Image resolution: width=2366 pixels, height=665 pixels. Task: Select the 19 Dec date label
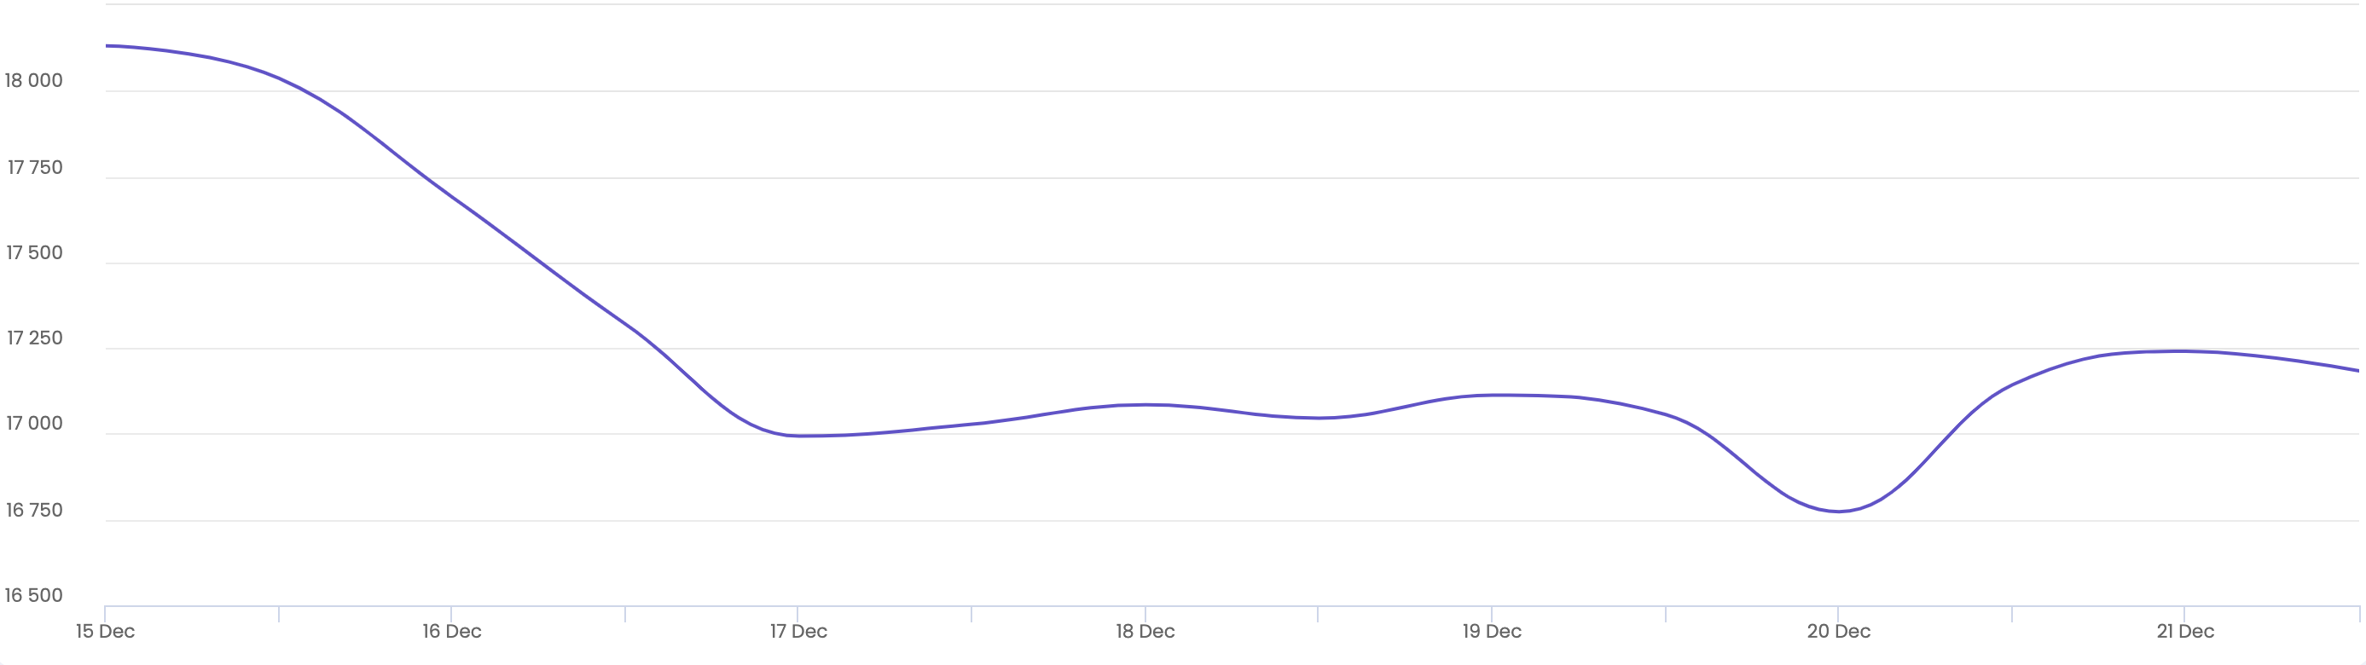pyautogui.click(x=1492, y=631)
